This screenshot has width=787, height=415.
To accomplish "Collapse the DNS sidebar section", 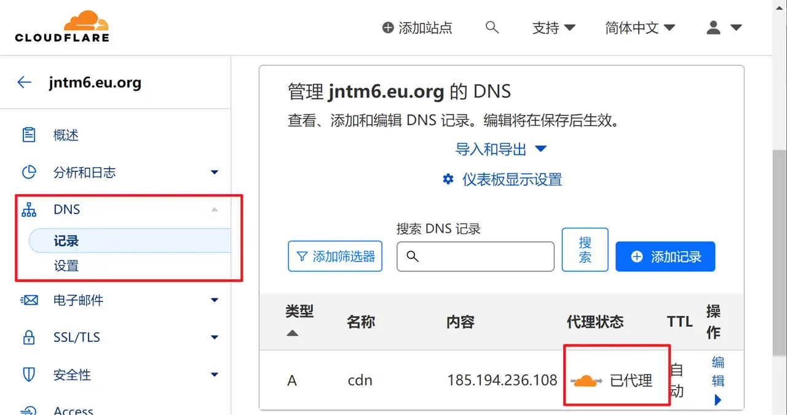I will [x=214, y=210].
